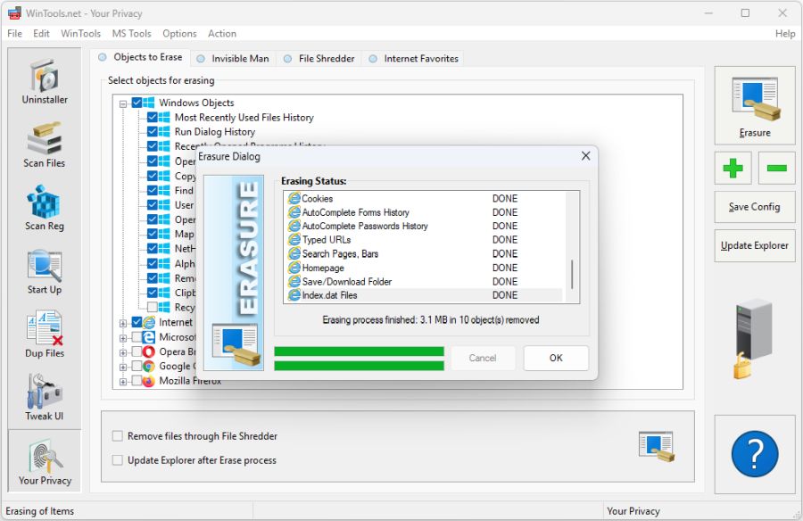Viewport: 803px width, 521px height.
Task: Select the Tweak UI tool
Action: tap(43, 397)
